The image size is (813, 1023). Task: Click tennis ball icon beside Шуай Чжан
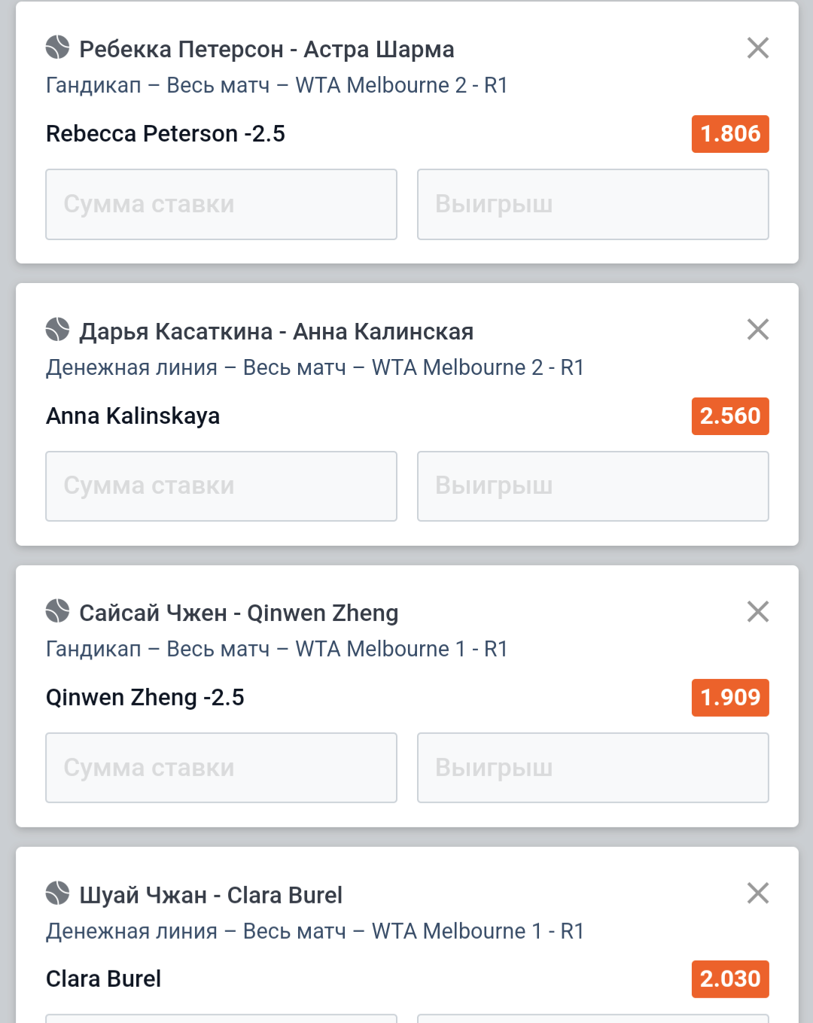click(57, 894)
